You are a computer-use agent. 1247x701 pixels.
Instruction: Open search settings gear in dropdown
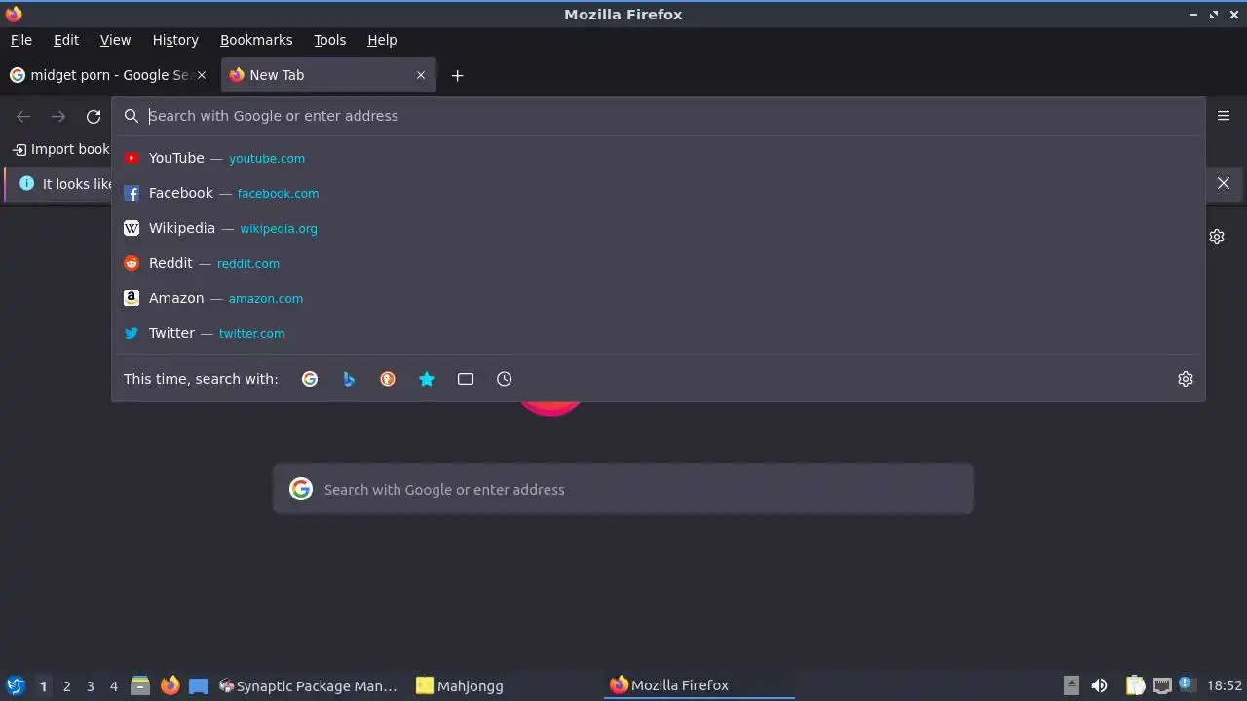coord(1186,379)
